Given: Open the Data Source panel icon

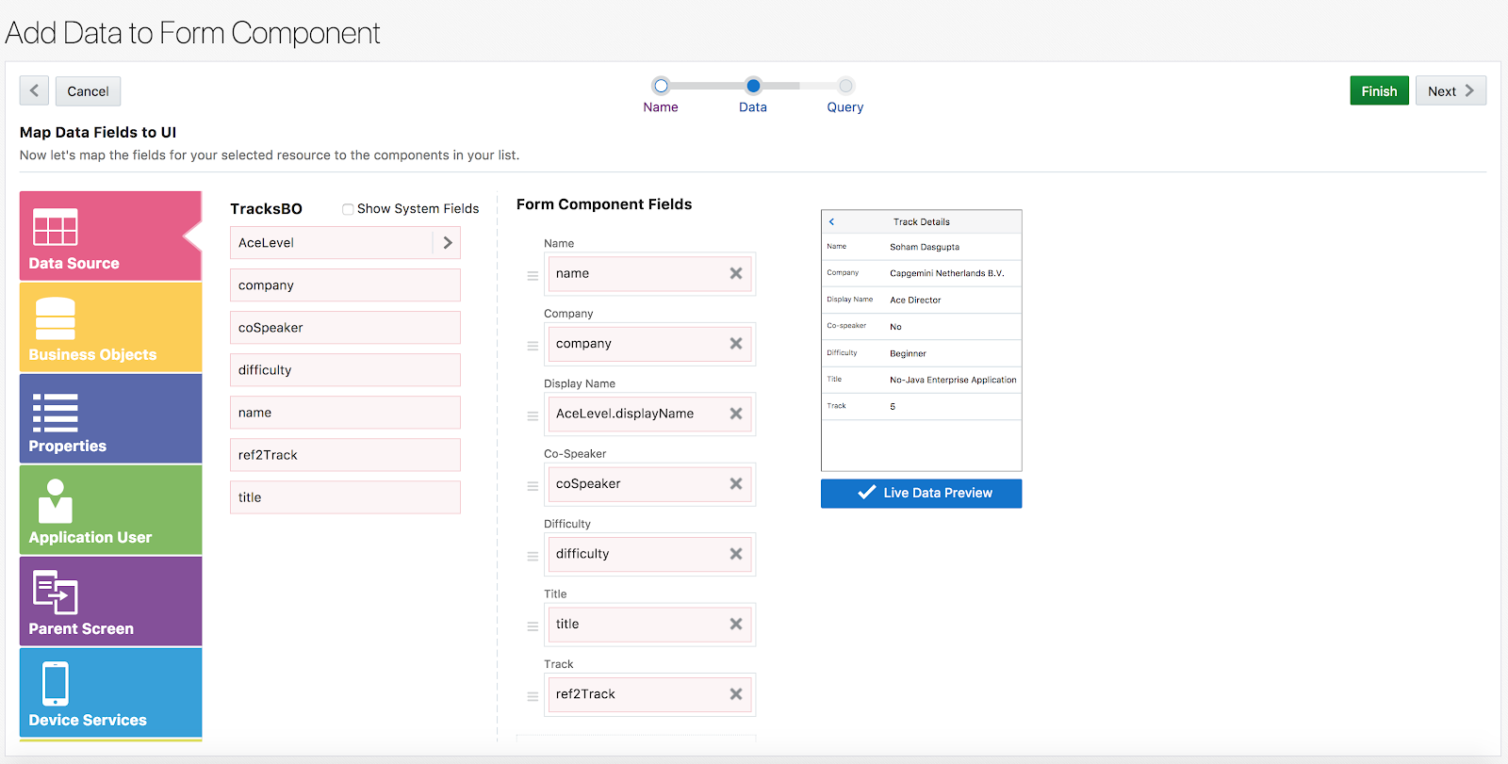Looking at the screenshot, I should [56, 227].
